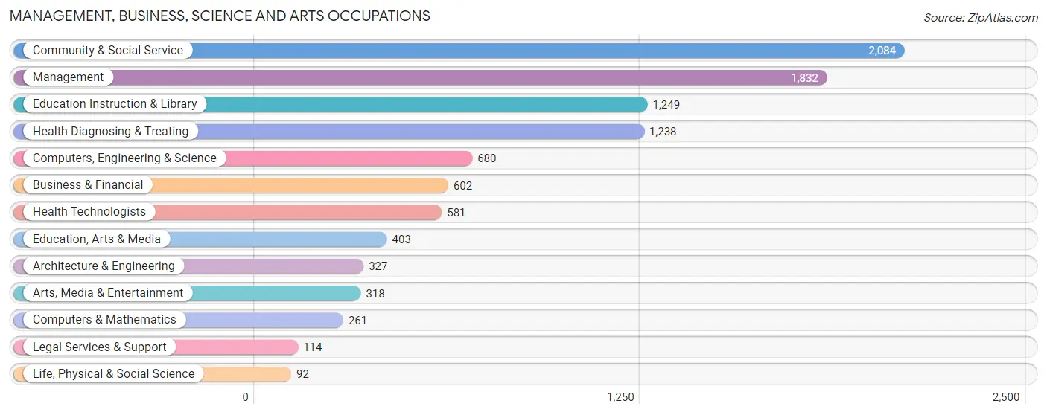Viewport: 1047px width, 415px height.
Task: Click the Architecture & Engineering label
Action: point(104,266)
